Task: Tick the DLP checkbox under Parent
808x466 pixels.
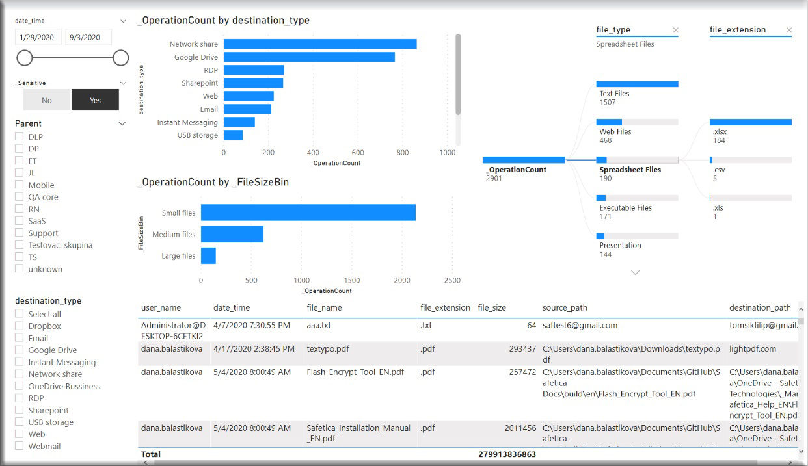Action: [x=20, y=136]
